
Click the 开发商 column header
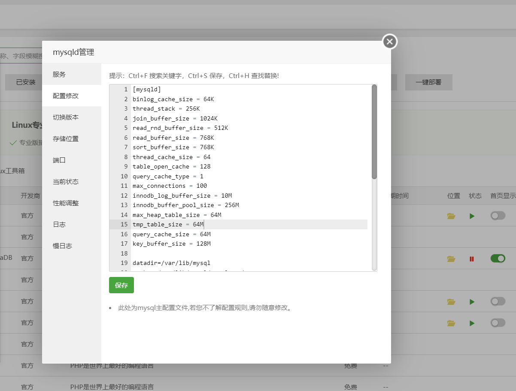click(x=30, y=195)
